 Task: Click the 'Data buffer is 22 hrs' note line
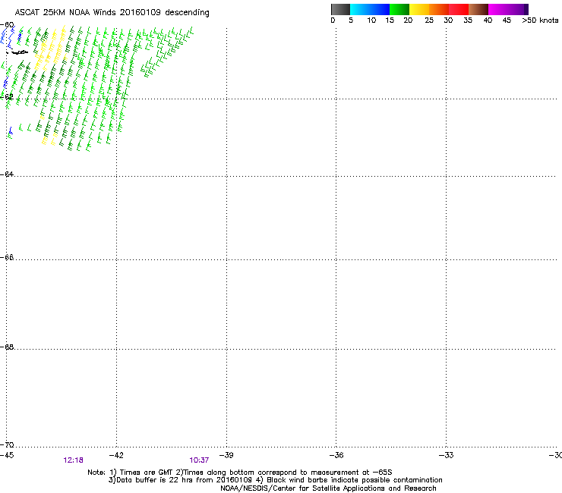pyautogui.click(x=275, y=480)
